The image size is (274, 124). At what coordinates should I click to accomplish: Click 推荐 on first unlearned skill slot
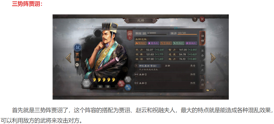193,74
